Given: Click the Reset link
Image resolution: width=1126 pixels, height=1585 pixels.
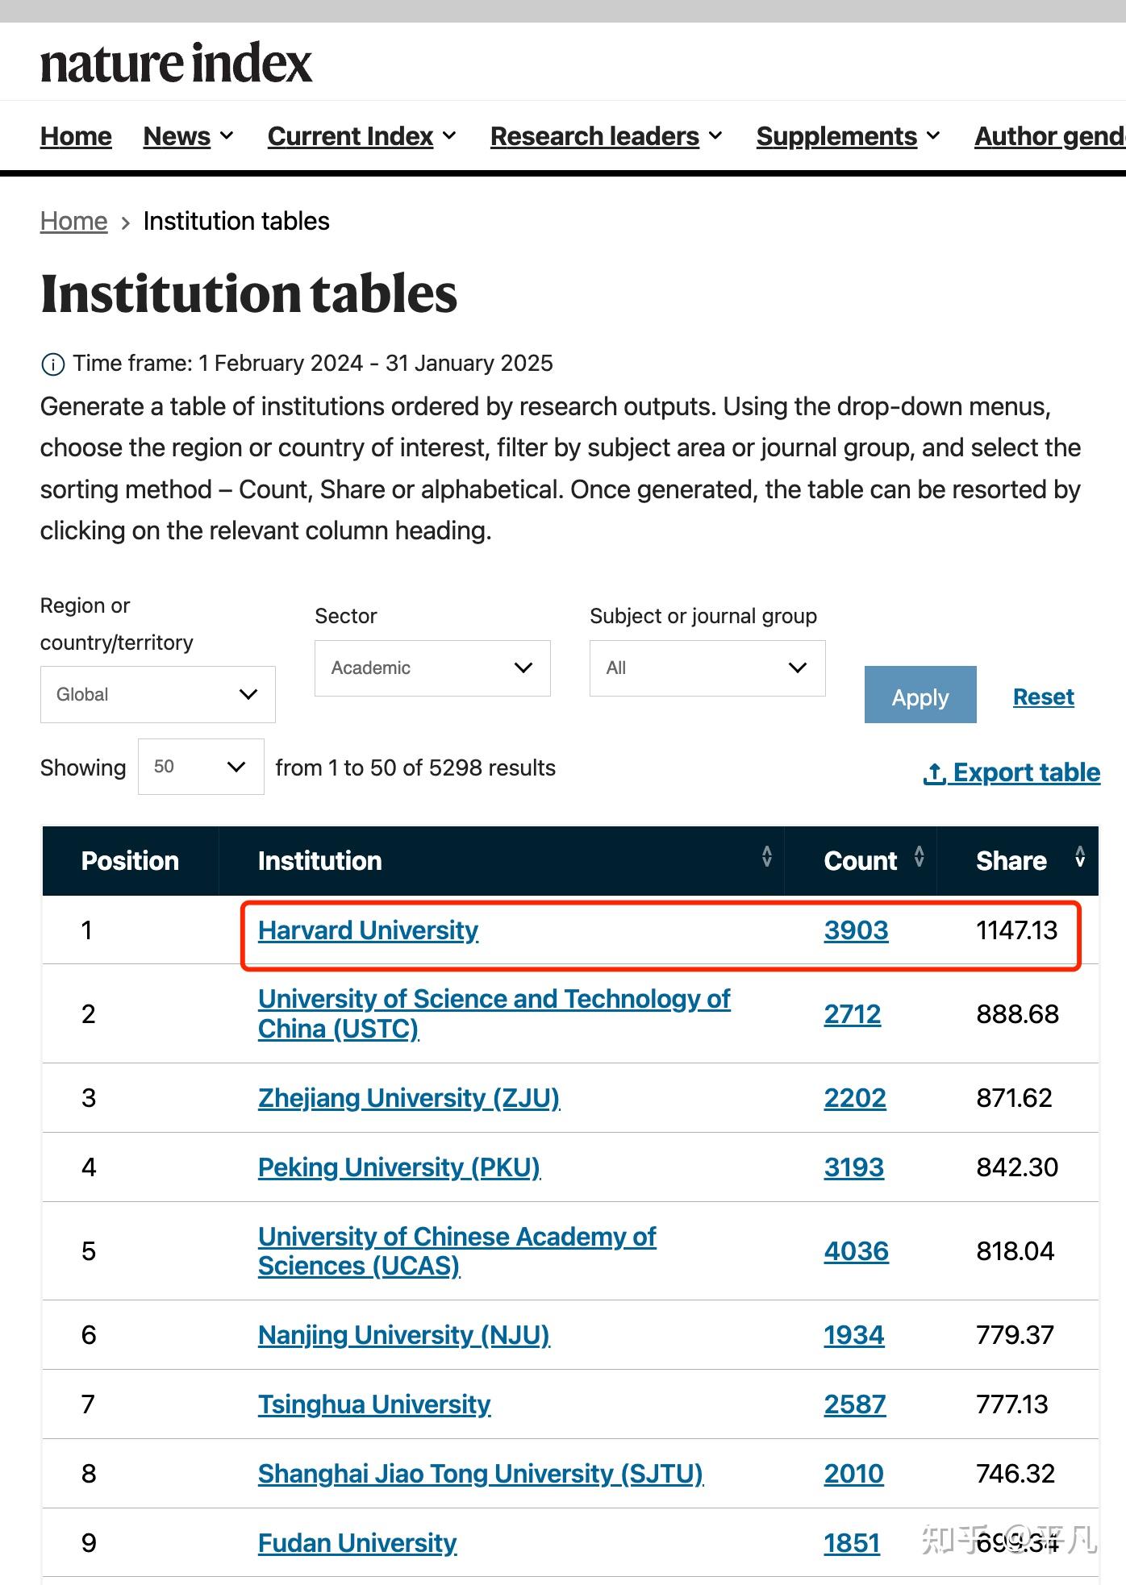Looking at the screenshot, I should point(1044,697).
